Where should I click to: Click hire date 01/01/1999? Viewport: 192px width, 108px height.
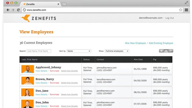pos(140,69)
